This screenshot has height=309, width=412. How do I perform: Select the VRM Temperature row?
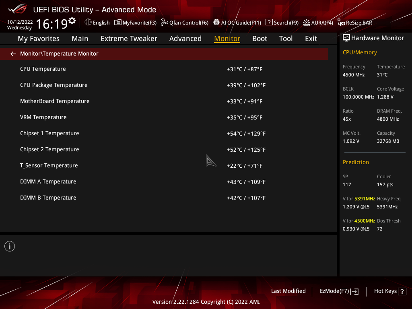[x=164, y=117]
